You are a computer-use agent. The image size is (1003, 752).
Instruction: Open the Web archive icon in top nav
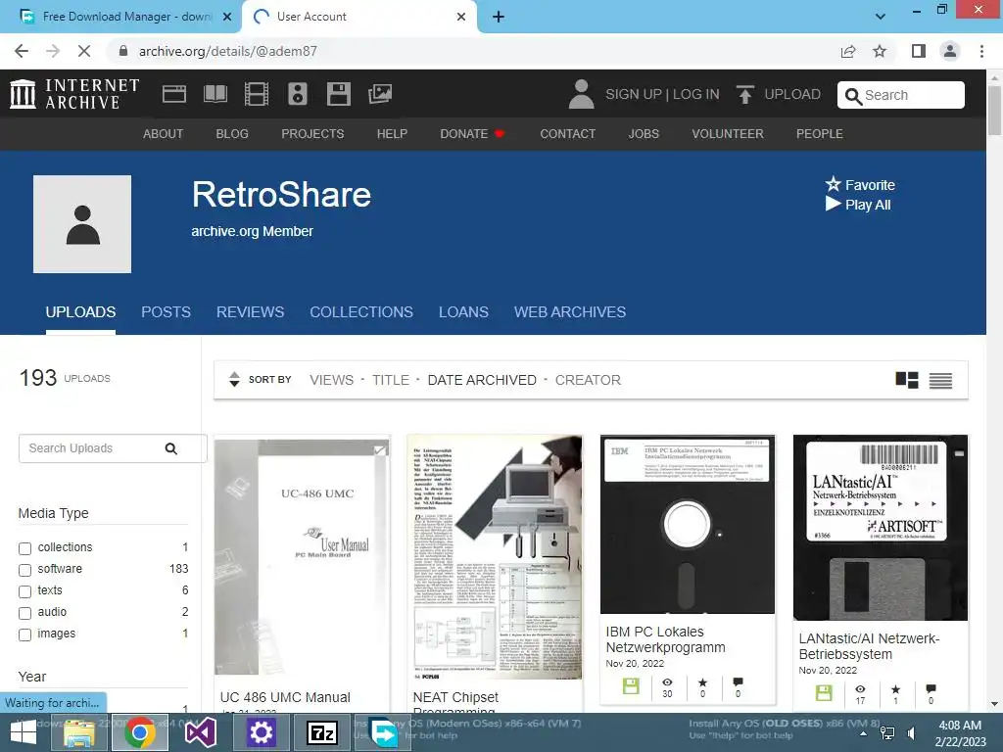(174, 94)
